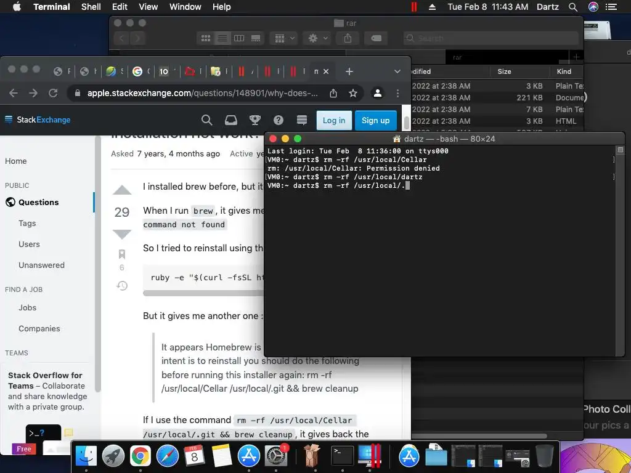Image resolution: width=631 pixels, height=473 pixels.
Task: Upvote the question
Action: pos(122,190)
